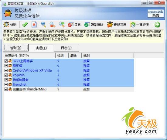Click 强制清除 force clean toolbar button
Image resolution: width=167 pixels, height=140 pixels.
point(94,25)
